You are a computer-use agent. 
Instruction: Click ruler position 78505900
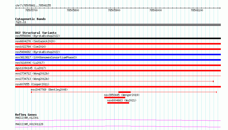(114, 10)
